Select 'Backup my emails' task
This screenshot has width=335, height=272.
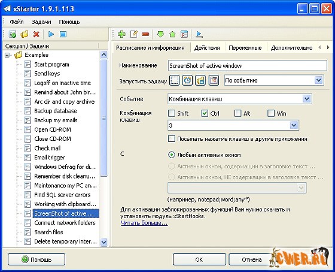56,120
